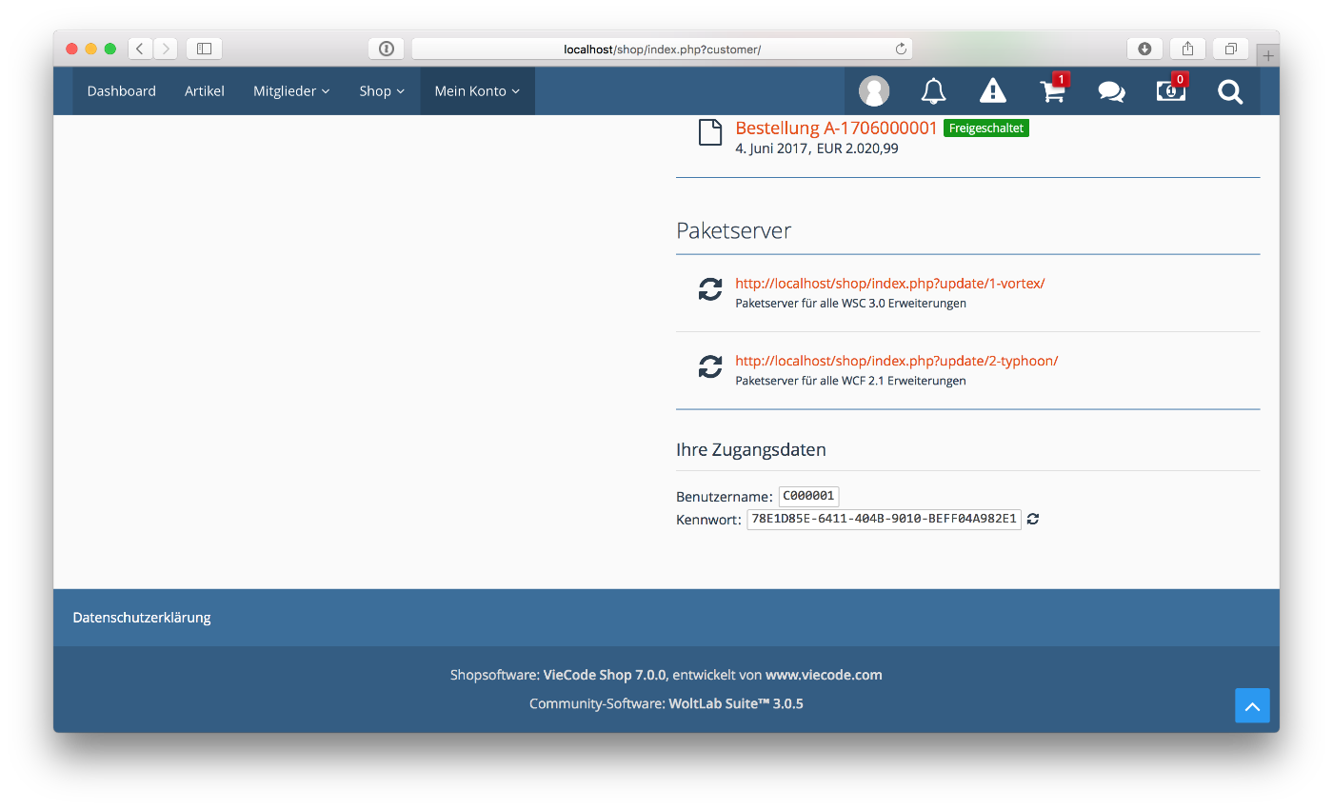Open the user avatar profile icon
The image size is (1333, 809).
[x=873, y=91]
